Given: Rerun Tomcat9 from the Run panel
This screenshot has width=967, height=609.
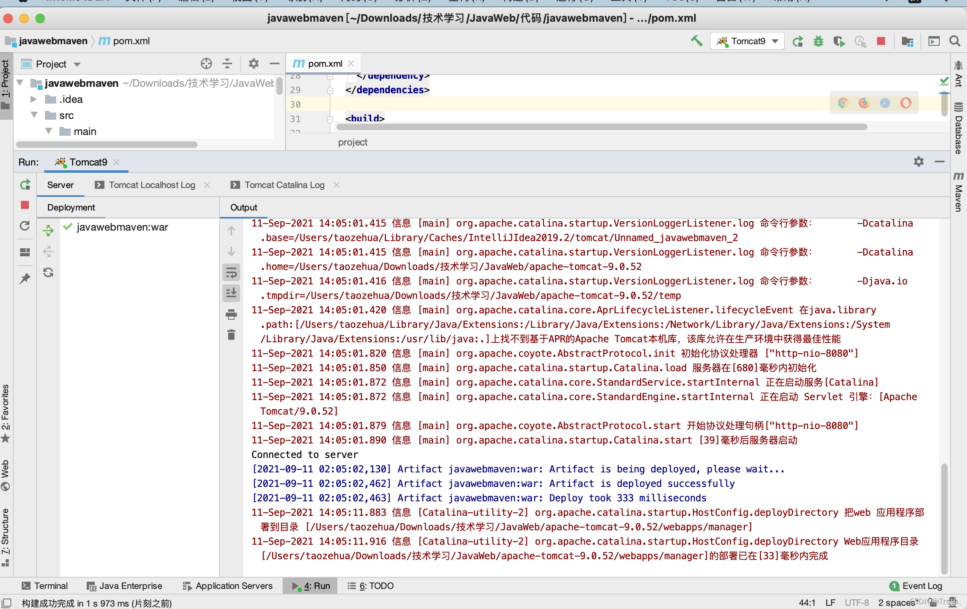Looking at the screenshot, I should tap(25, 185).
